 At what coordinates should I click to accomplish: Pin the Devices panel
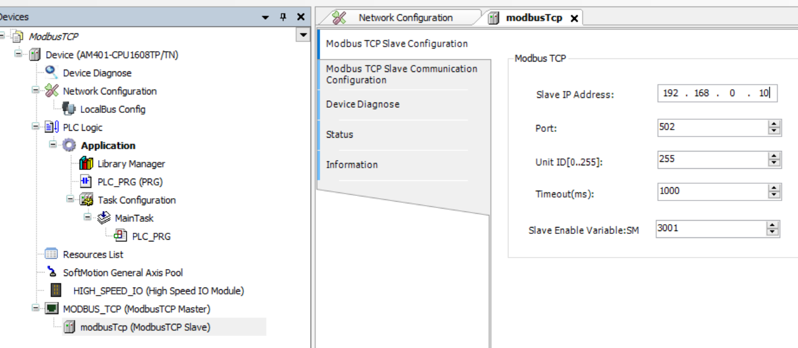[283, 17]
